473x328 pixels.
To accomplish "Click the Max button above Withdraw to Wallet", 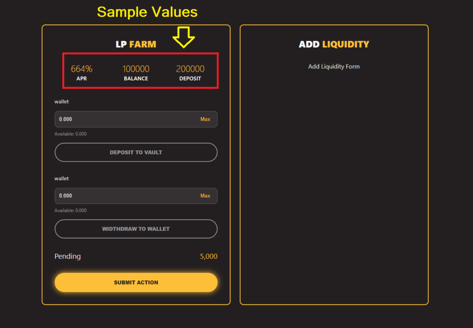I will 205,196.
